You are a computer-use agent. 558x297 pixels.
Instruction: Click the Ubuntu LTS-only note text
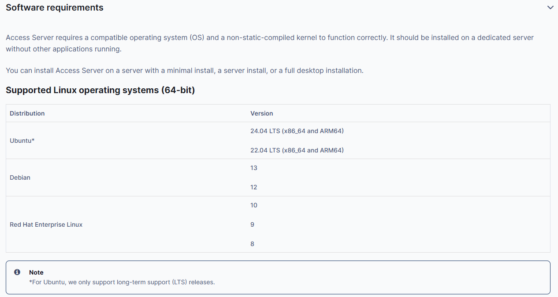[122, 282]
